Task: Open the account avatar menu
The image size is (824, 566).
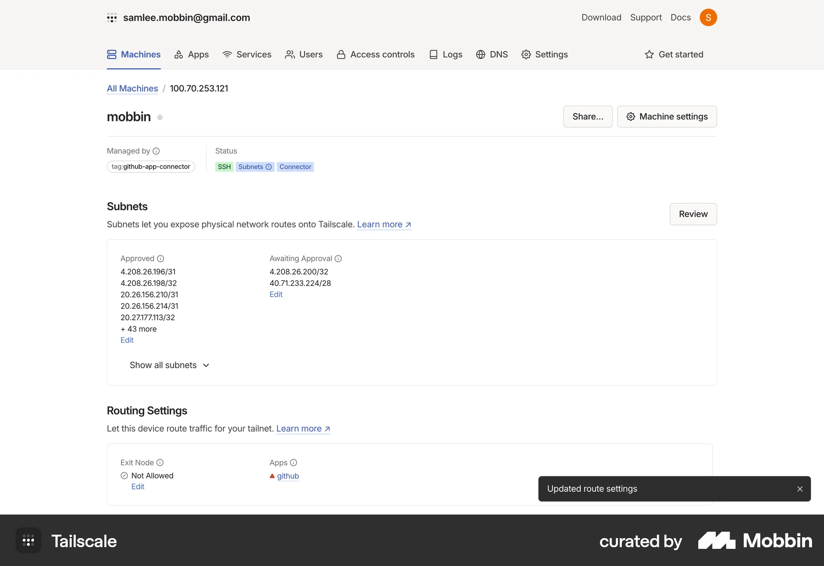Action: click(x=709, y=17)
